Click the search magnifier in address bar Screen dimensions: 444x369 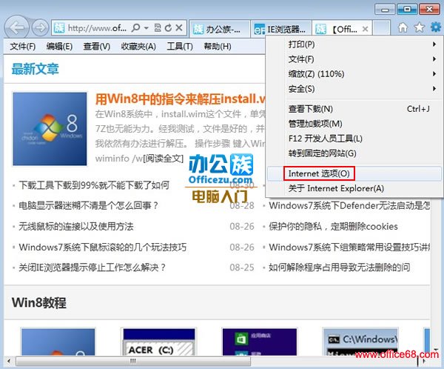(x=136, y=28)
